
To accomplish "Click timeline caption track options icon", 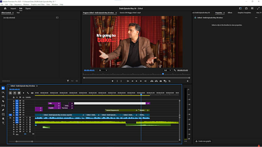I will point(32,93).
